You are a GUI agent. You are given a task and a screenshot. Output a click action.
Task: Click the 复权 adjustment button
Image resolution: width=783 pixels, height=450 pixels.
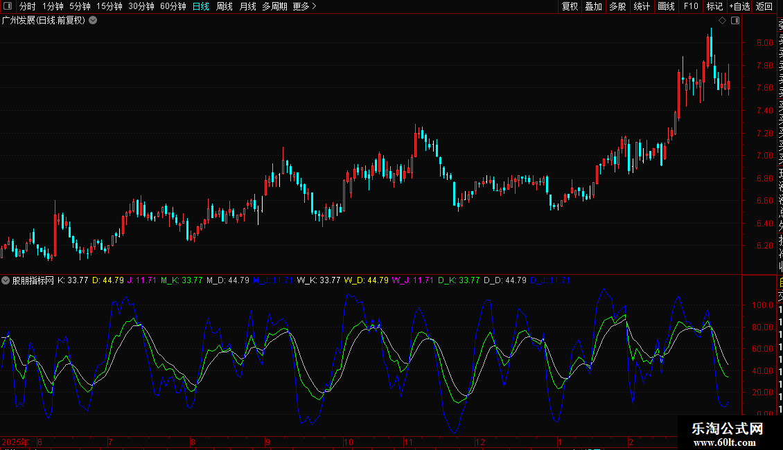[x=570, y=6]
